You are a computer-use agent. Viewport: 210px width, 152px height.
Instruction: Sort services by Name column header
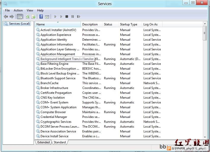pyautogui.click(x=58, y=24)
